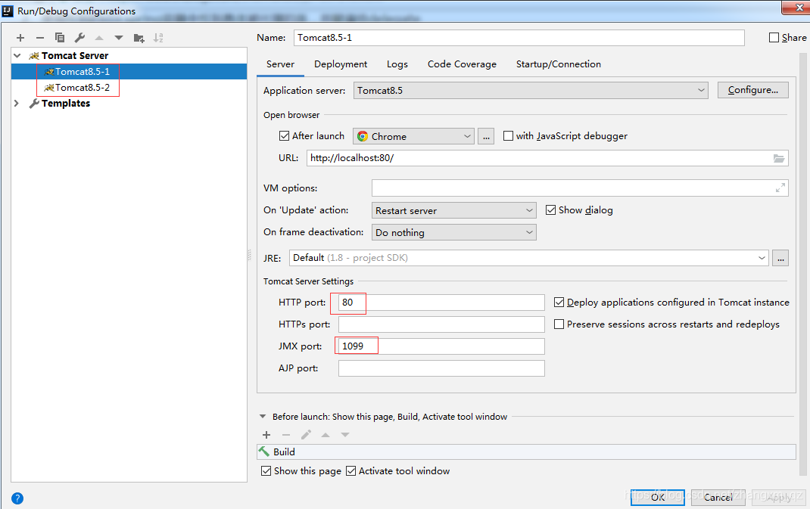Click the URL input field
This screenshot has width=810, height=509.
[547, 159]
